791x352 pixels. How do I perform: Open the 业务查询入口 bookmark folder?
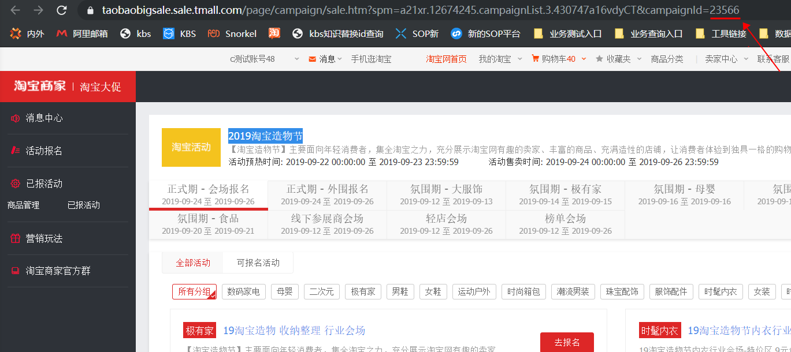pyautogui.click(x=648, y=33)
